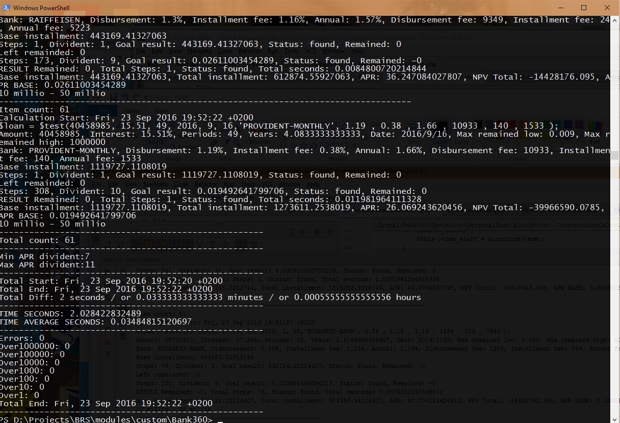Click the 'Steps: 308, Divident: 10' output line
Image resolution: width=620 pixels, height=423 pixels.
(213, 191)
